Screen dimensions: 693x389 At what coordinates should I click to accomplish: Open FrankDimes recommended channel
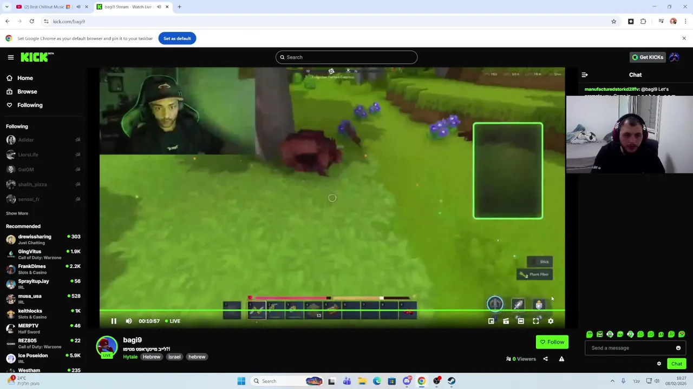point(43,269)
